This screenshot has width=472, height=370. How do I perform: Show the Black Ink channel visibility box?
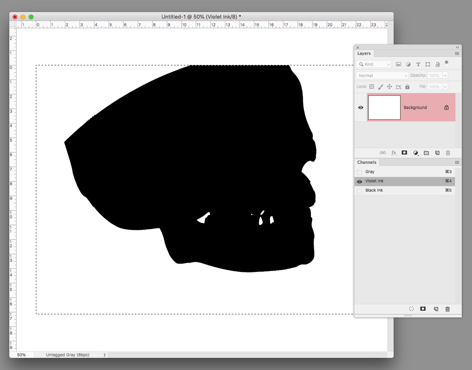[x=359, y=191]
